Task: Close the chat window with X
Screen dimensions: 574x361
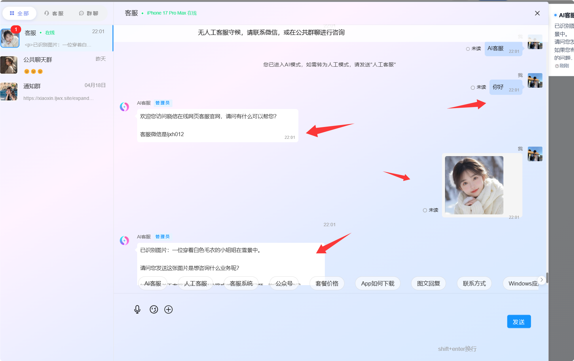Action: 537,13
